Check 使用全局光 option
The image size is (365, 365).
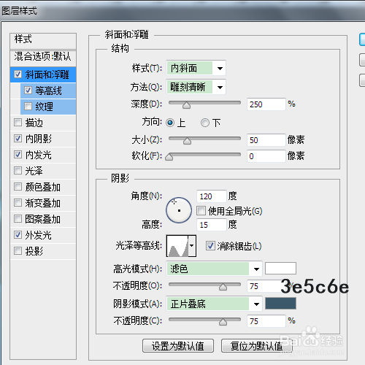coord(201,211)
